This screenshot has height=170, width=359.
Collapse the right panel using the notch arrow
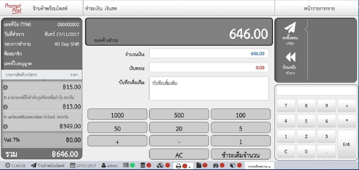pos(306,28)
